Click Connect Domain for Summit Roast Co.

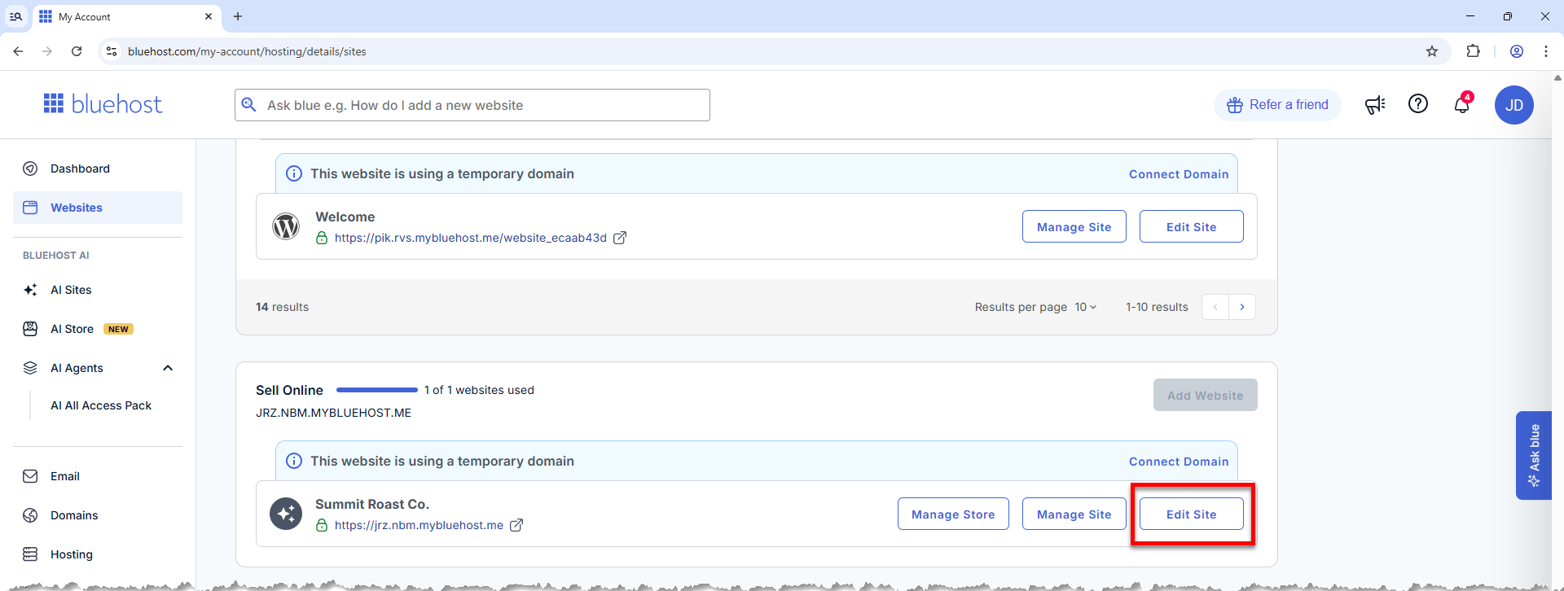point(1179,462)
